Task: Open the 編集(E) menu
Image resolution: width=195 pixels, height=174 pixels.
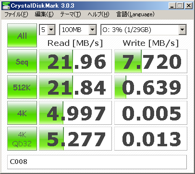Action: [x=44, y=14]
